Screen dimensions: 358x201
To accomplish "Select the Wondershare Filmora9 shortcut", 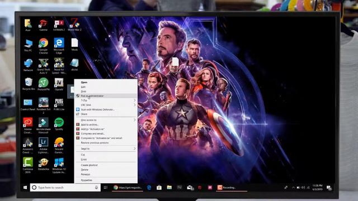I will [x=43, y=126].
